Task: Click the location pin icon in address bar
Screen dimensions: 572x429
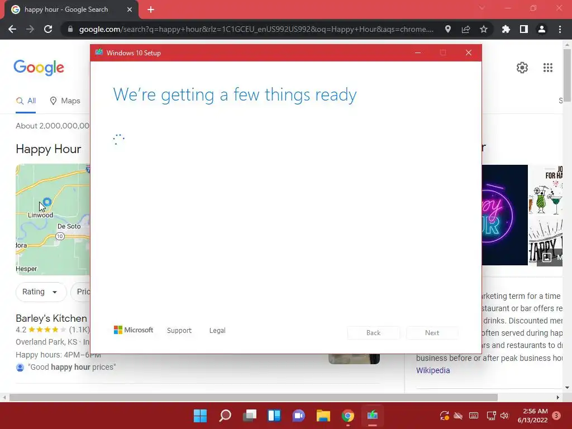Action: tap(448, 29)
